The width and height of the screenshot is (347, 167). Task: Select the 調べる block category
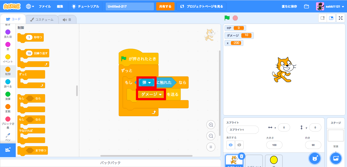tap(8, 83)
